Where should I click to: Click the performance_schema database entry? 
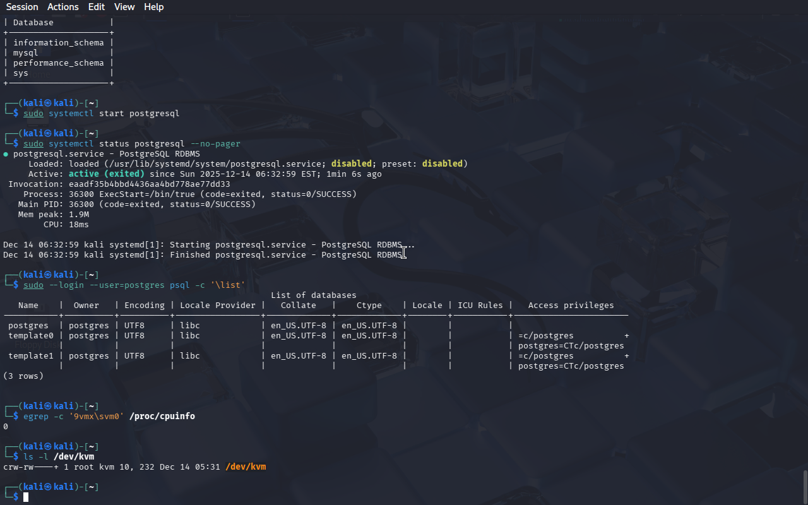point(58,63)
